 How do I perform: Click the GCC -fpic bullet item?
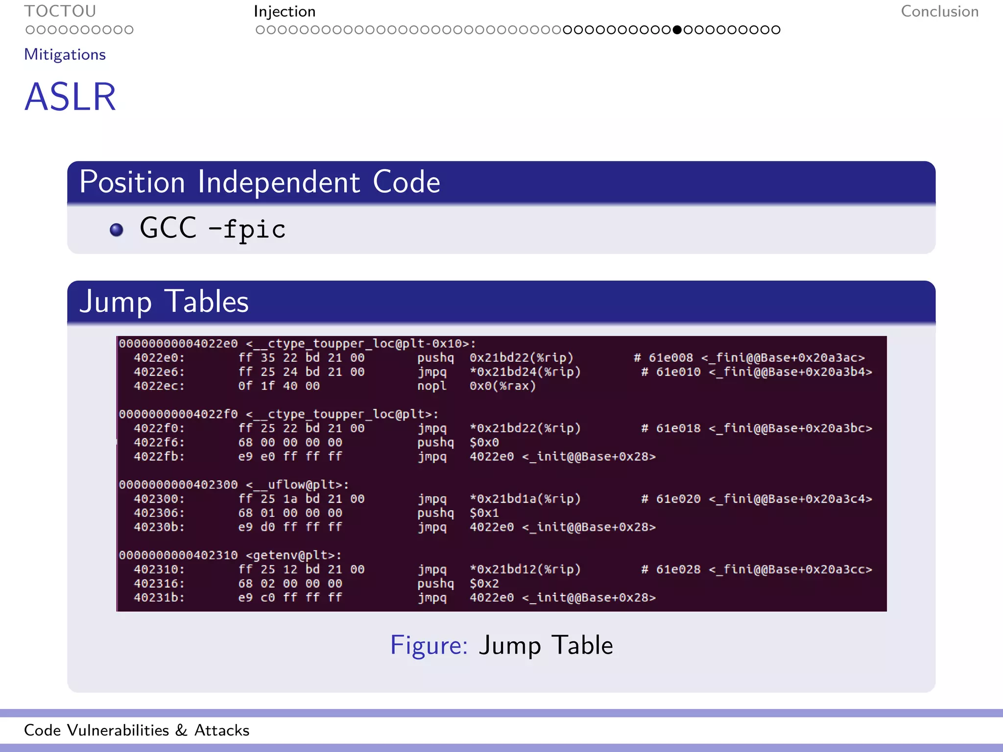(212, 229)
